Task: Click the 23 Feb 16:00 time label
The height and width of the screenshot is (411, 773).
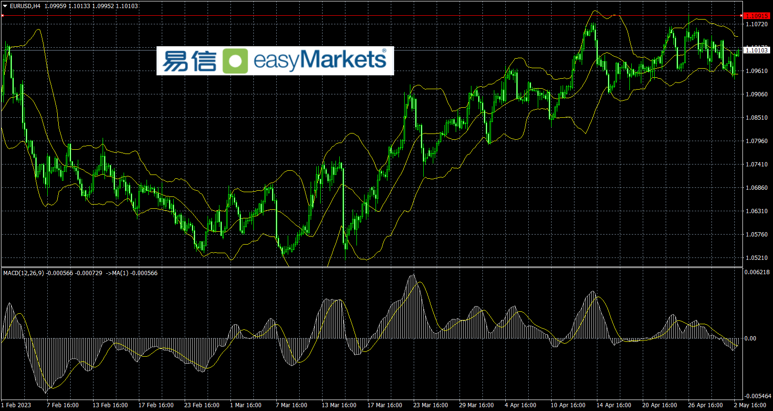Action: [x=202, y=405]
